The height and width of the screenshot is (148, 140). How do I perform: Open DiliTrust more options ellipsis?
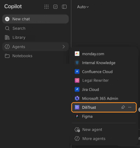[130, 107]
